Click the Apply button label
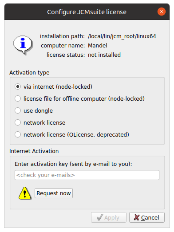This screenshot has width=174, height=232. [x=112, y=218]
